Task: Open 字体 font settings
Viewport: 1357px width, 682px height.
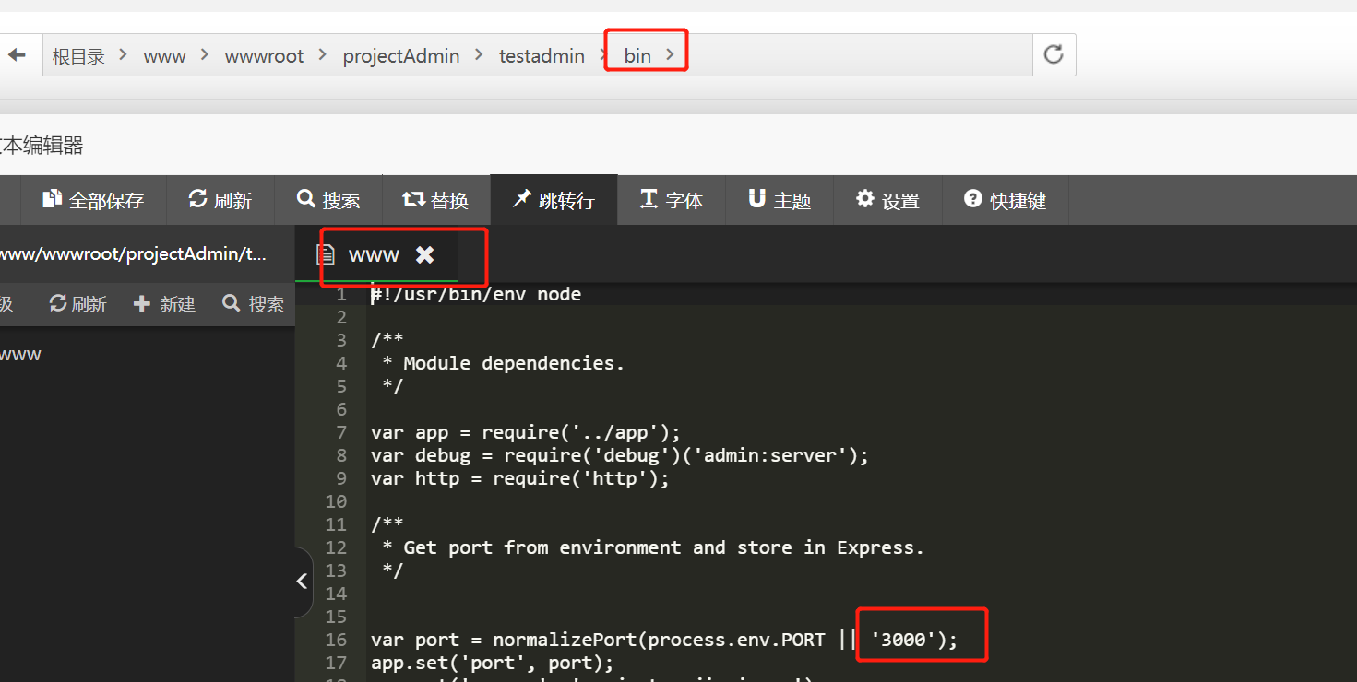Action: 672,200
